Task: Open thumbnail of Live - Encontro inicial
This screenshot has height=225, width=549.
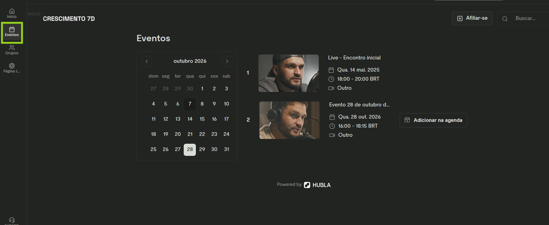Action: pos(289,73)
